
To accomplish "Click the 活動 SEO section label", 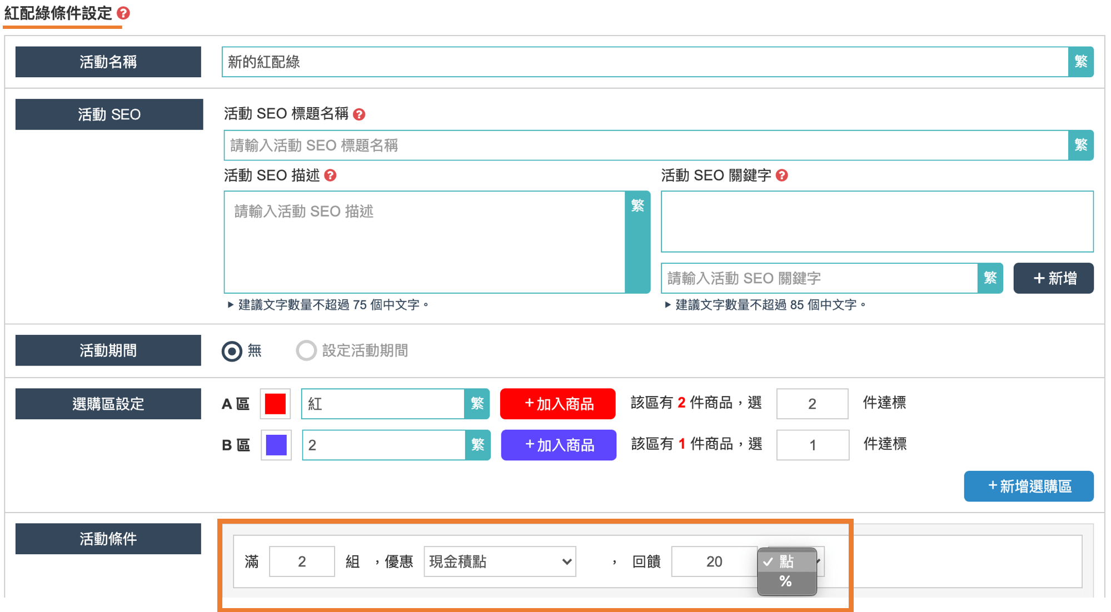I will [109, 114].
